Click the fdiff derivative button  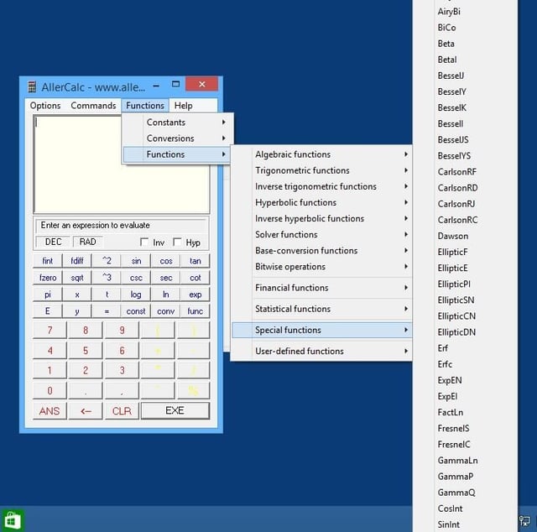[x=77, y=261]
